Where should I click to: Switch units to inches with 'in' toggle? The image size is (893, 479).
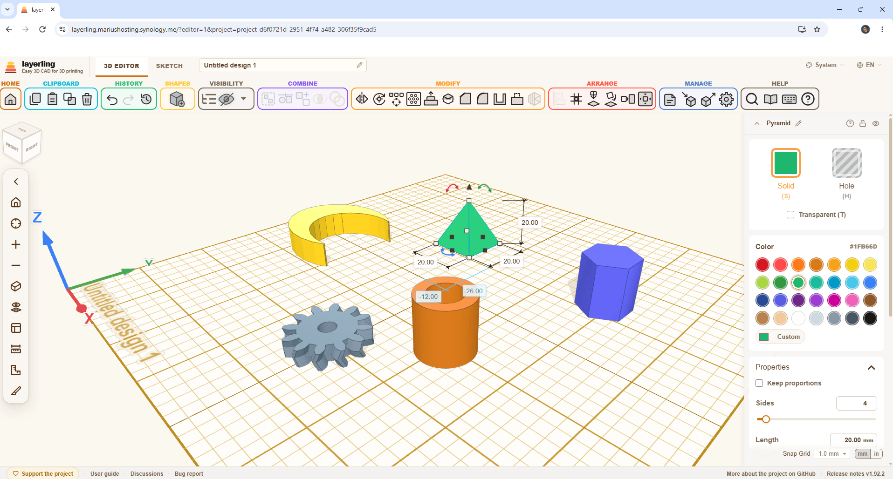(x=876, y=454)
